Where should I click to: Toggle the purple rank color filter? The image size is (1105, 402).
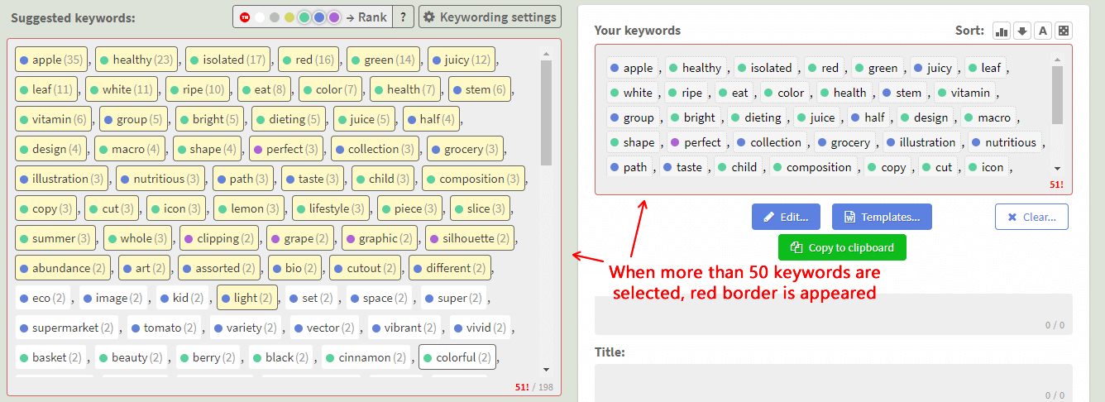click(334, 17)
